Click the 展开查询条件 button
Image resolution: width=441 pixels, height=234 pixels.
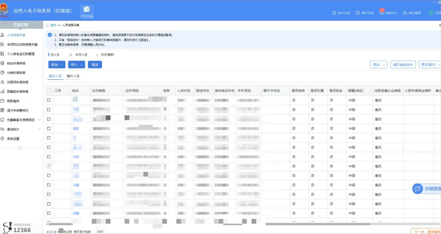[x=403, y=65]
